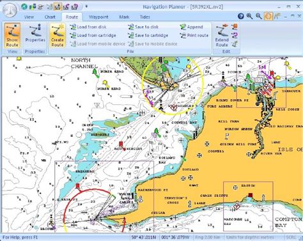
Task: Open the Mark ribbon tab
Action: (124, 17)
